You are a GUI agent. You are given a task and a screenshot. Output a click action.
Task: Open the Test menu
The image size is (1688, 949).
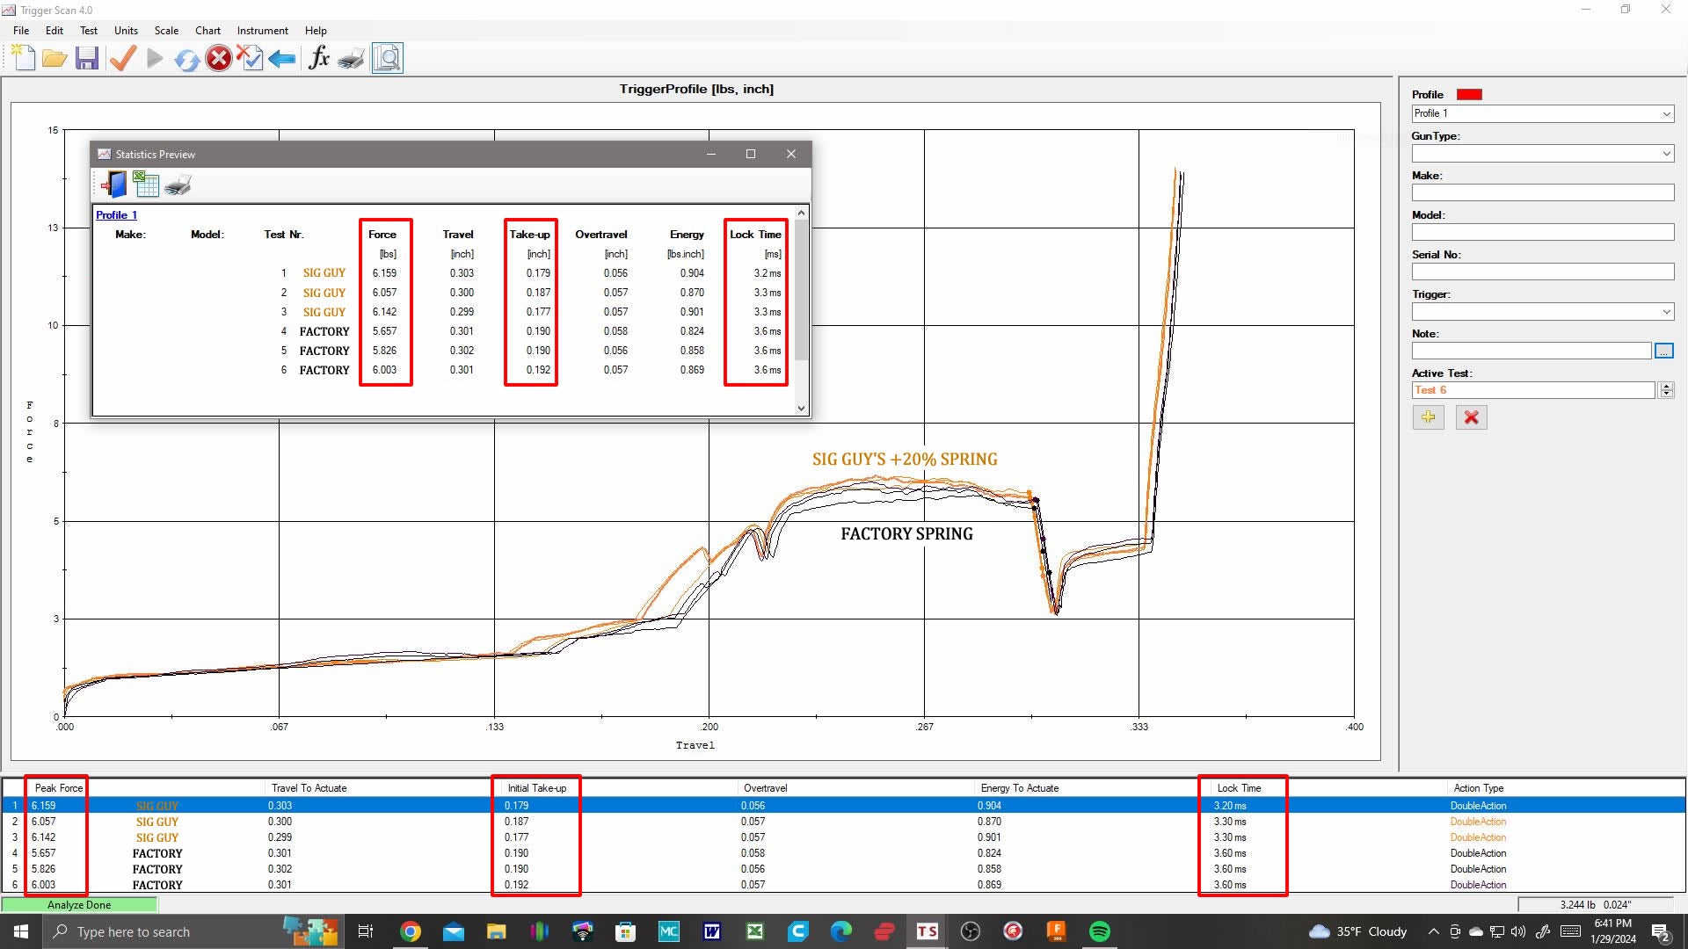pyautogui.click(x=90, y=29)
